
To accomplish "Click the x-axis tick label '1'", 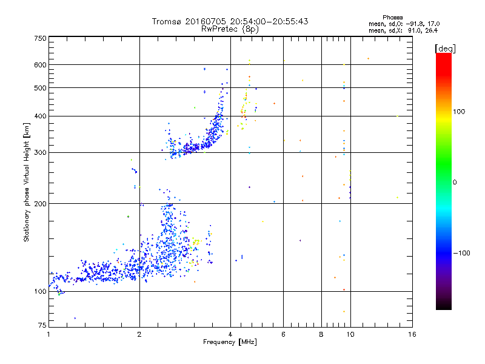I will coord(48,334).
